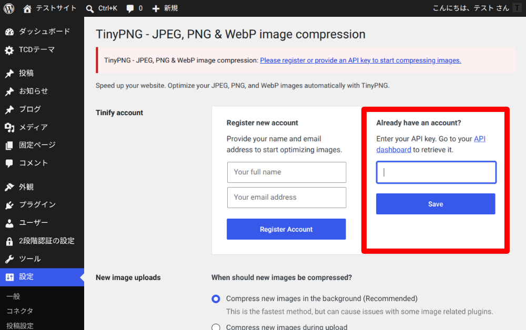The width and height of the screenshot is (526, 330).
Task: Click the user avatar in admin bar
Action: pos(517,8)
